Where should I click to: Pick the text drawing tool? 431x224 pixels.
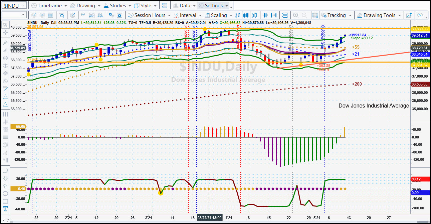point(5,209)
